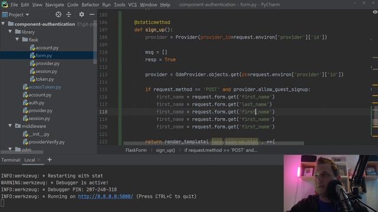Screen dimensions: 378x212
Task: Click the 'Debugger PIN: 207-240-318' terminal line
Action: click(x=59, y=190)
